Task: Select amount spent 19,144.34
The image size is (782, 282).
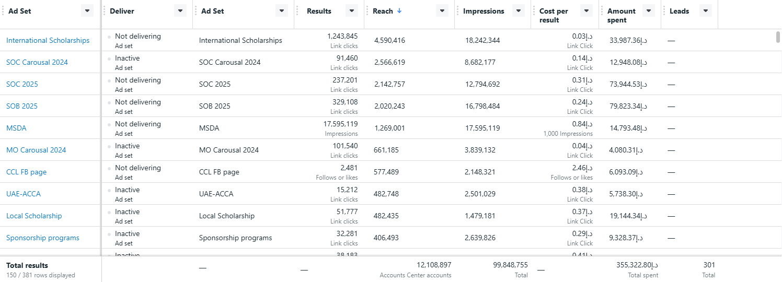Action: pos(628,216)
